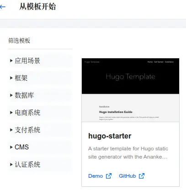This screenshot has height=190, width=186.
Task: Expand the 认证系统 filter section
Action: tap(40, 164)
